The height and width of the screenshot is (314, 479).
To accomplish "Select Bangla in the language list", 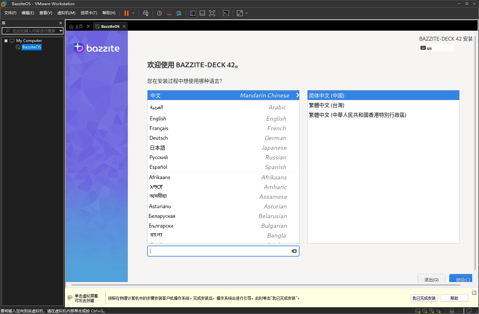I will coord(223,236).
